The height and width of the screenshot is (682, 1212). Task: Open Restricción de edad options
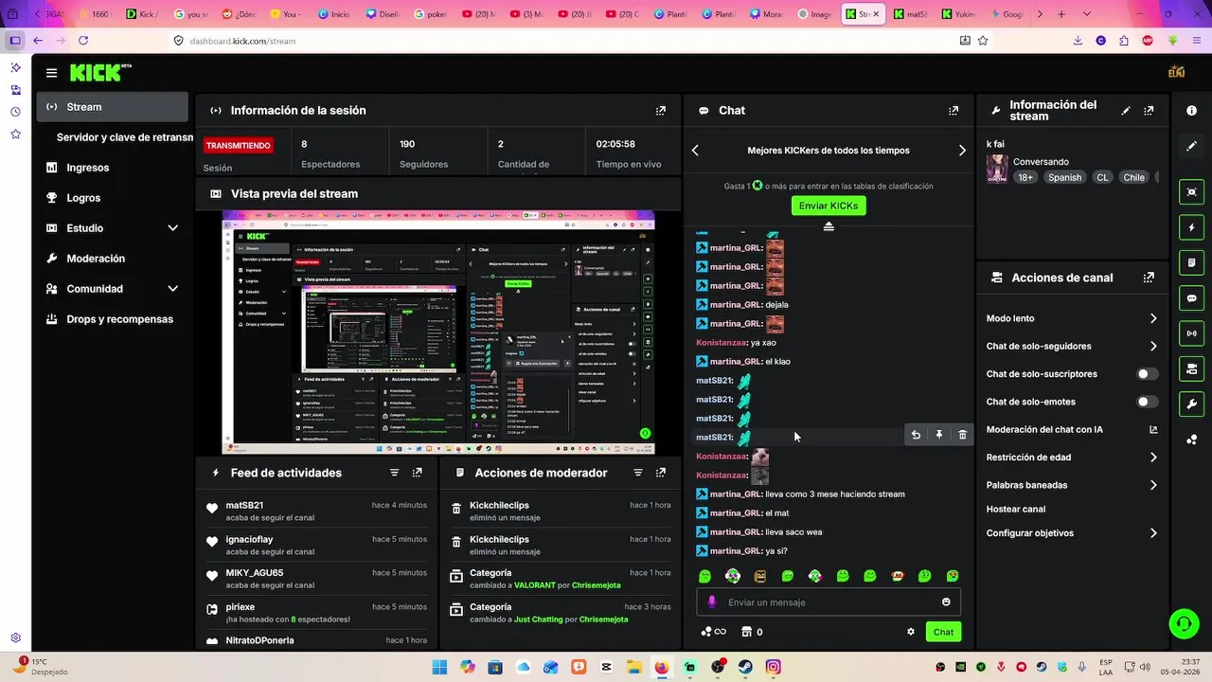[1072, 458]
